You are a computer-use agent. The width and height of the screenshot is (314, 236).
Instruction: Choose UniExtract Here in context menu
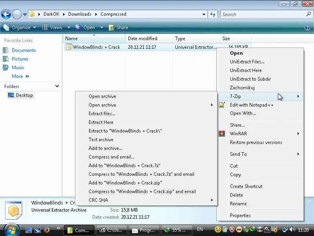[x=260, y=70]
